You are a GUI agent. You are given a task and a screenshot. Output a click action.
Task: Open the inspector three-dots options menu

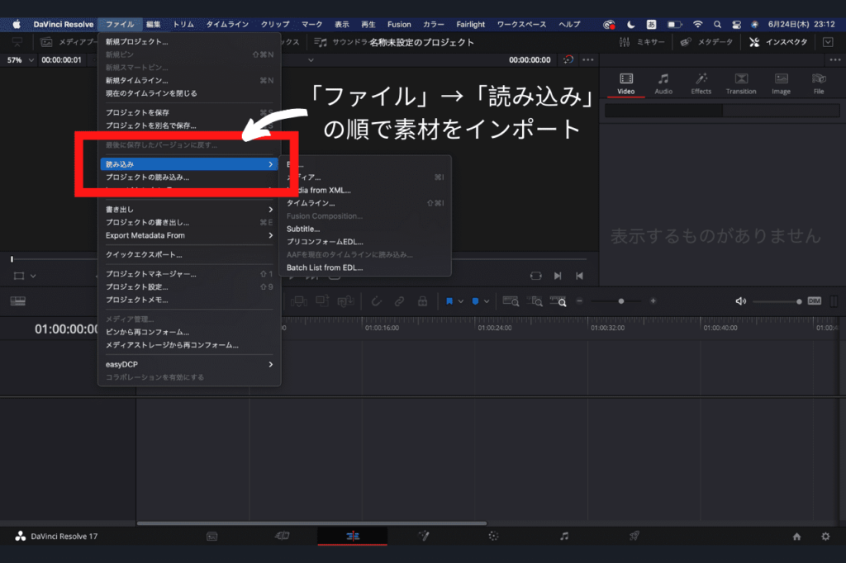click(834, 60)
